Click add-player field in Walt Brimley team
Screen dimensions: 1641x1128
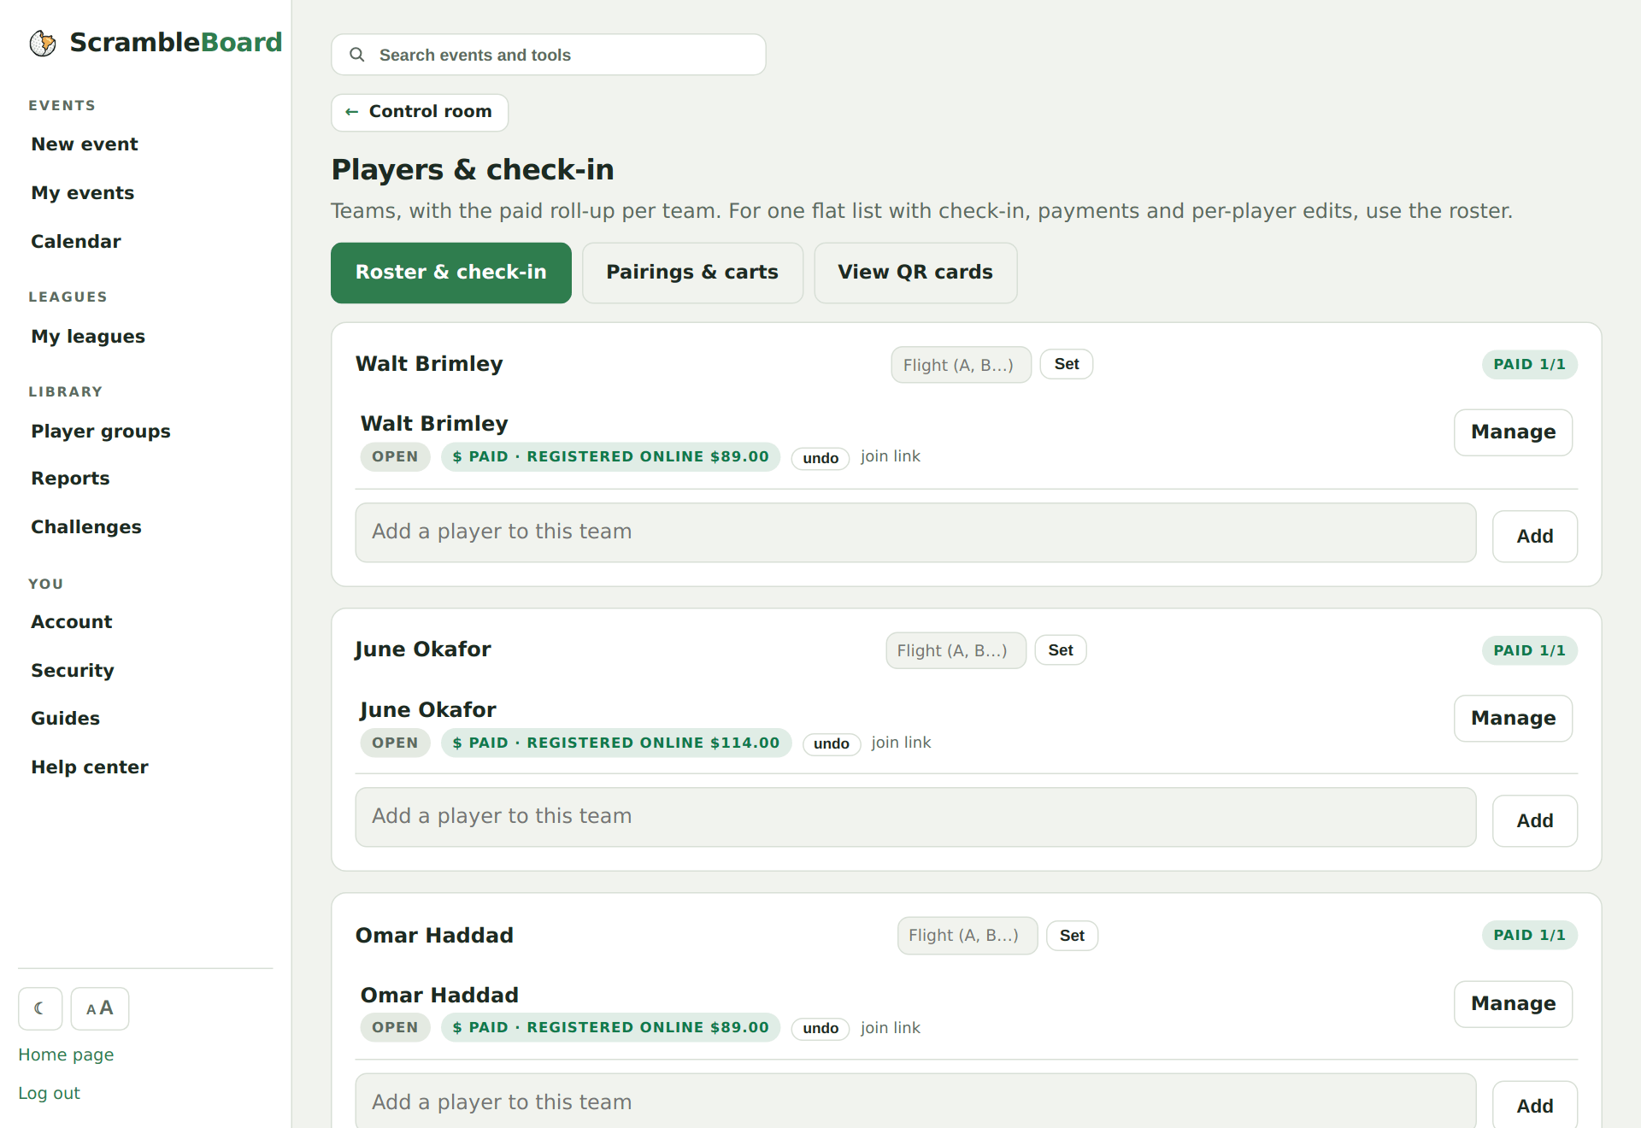point(915,532)
